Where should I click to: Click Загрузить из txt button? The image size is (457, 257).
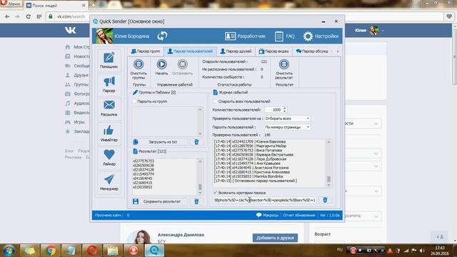[x=159, y=142]
